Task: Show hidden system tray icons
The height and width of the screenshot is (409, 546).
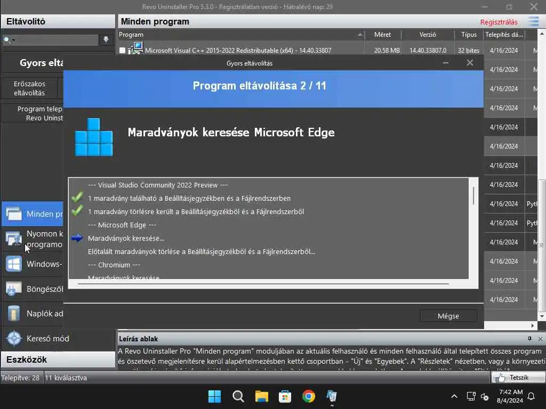Action: click(x=454, y=396)
